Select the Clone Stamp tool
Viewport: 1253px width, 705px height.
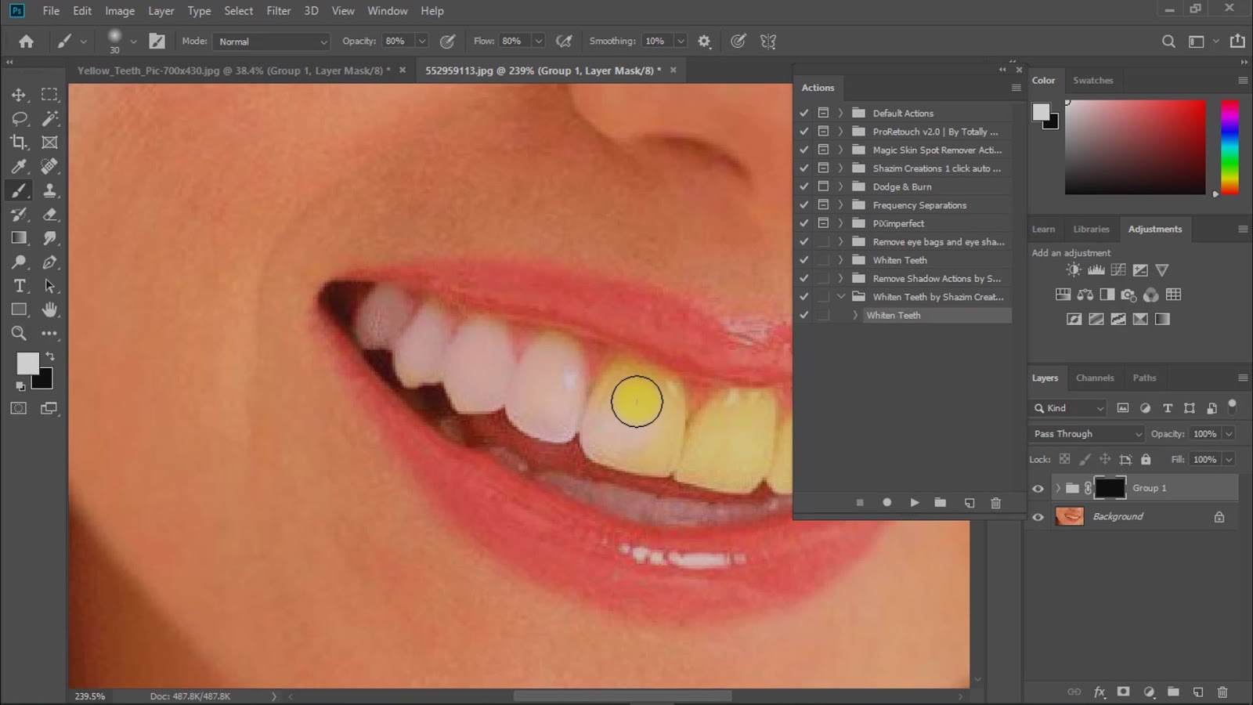(x=50, y=190)
